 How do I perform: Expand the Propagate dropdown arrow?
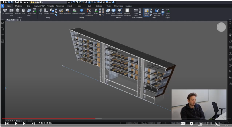click(x=81, y=15)
